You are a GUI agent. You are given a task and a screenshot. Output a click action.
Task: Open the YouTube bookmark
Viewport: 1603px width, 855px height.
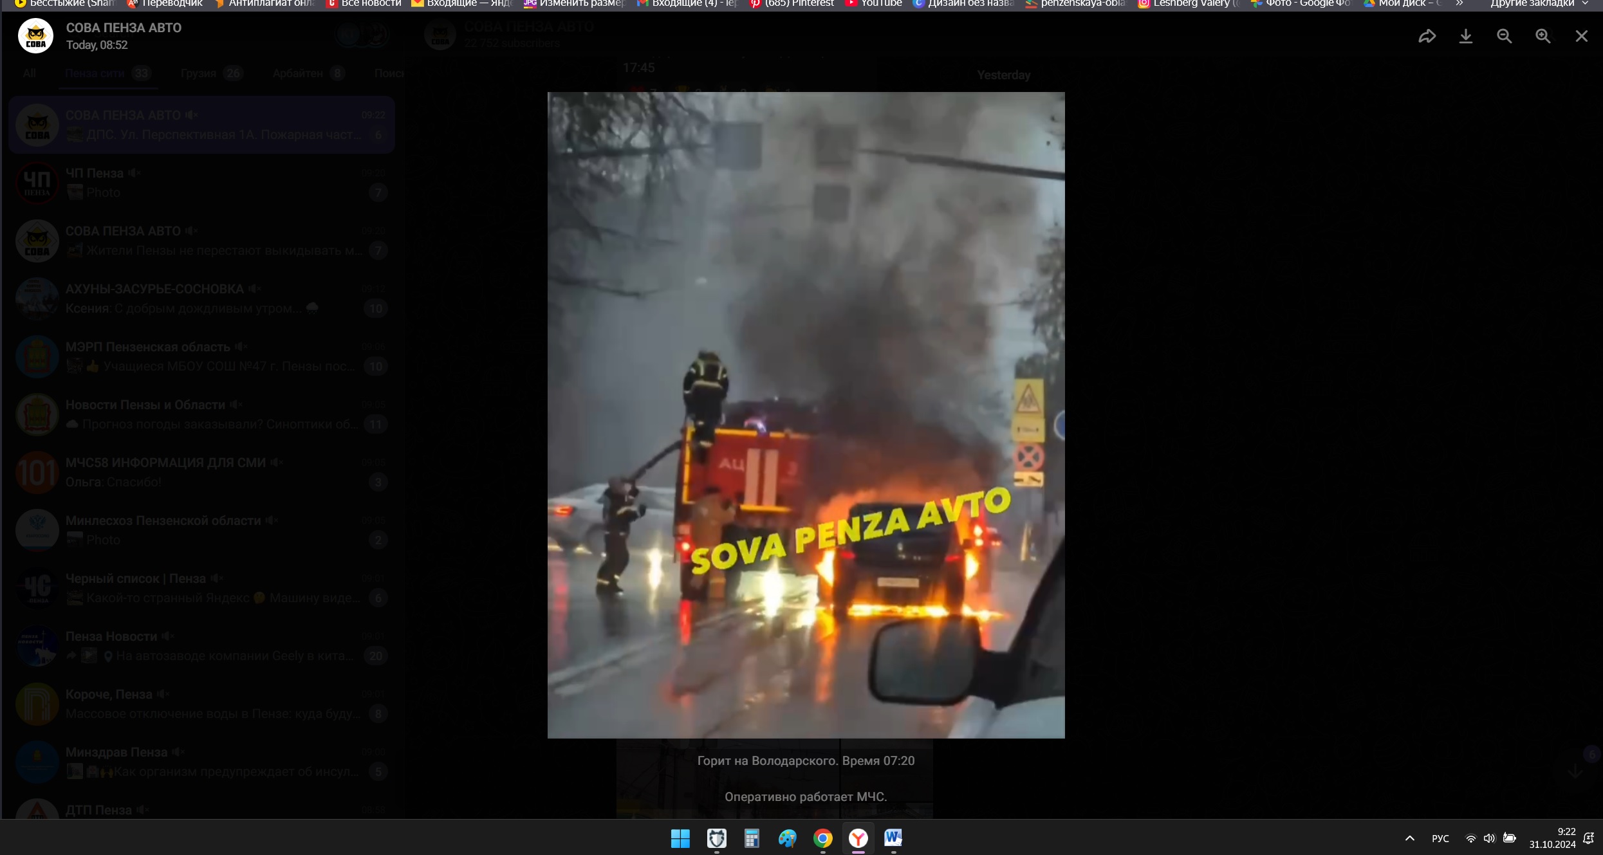click(873, 4)
